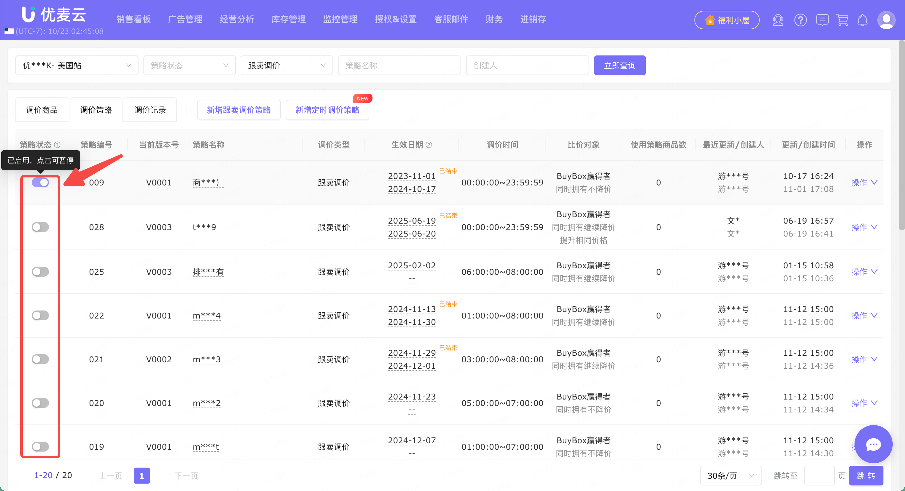Open floating chat support bubble

coord(873,444)
